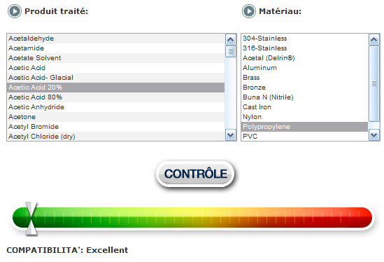
Task: Click product list scrollbar down arrow
Action: coord(230,135)
